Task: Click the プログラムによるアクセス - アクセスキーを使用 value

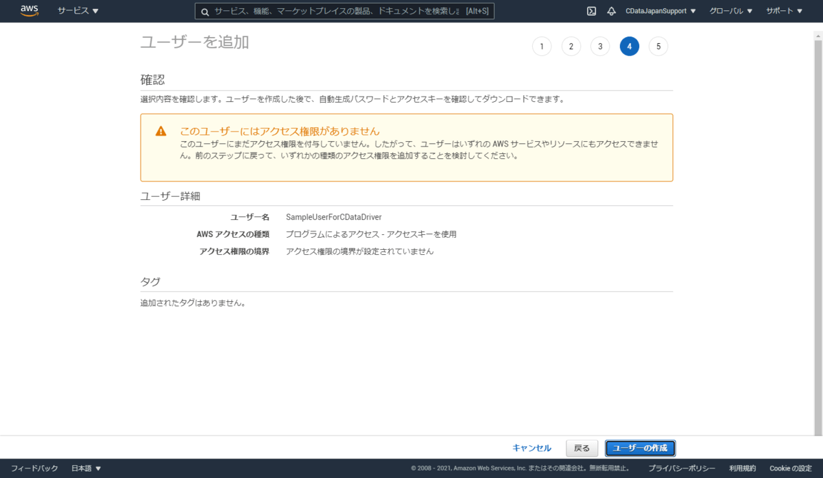Action: pos(371,234)
